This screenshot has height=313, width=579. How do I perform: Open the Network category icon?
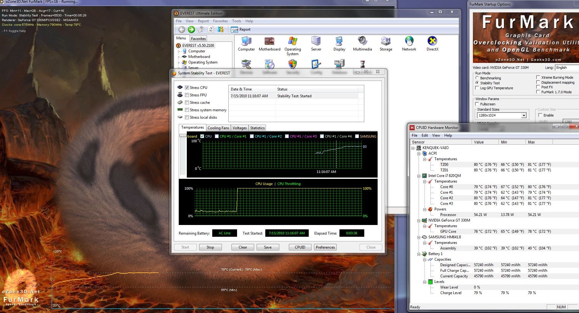coord(409,44)
